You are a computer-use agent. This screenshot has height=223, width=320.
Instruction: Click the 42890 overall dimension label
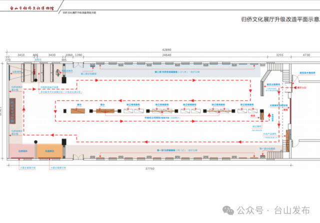(165, 50)
